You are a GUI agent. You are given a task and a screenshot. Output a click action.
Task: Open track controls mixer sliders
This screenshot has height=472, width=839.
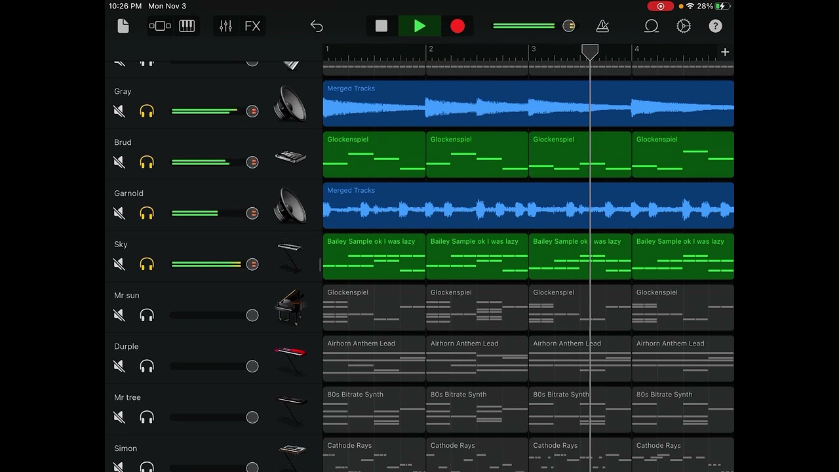(x=225, y=26)
